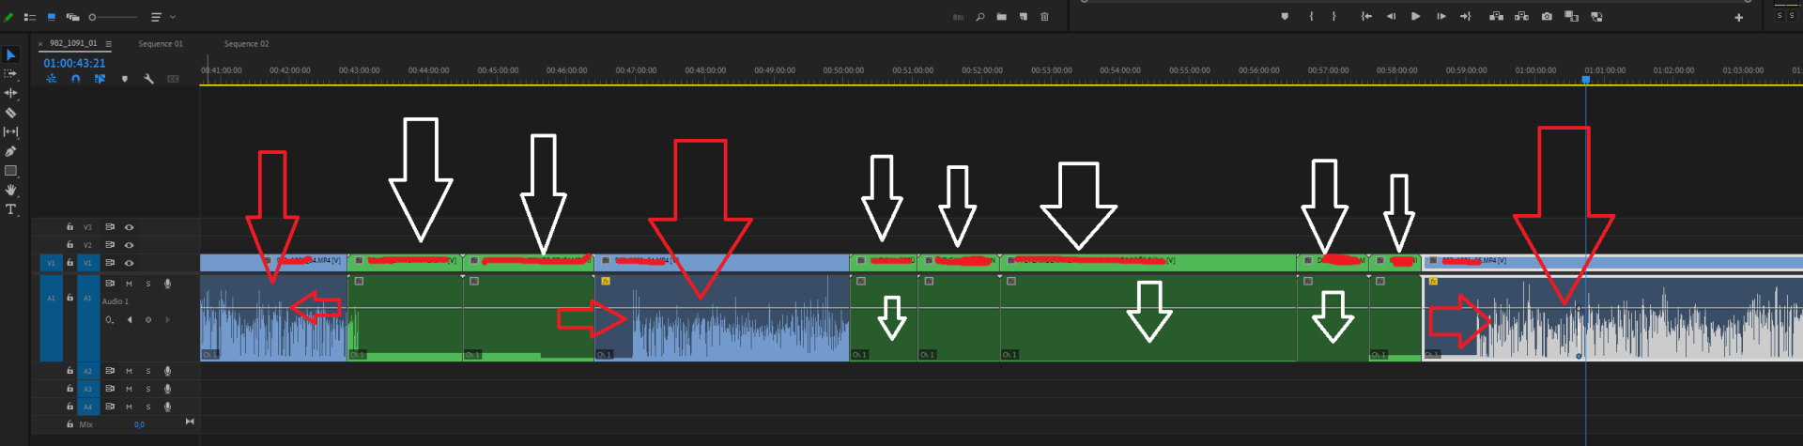Select the Razor tool
This screenshot has height=446, width=1803.
tap(11, 113)
